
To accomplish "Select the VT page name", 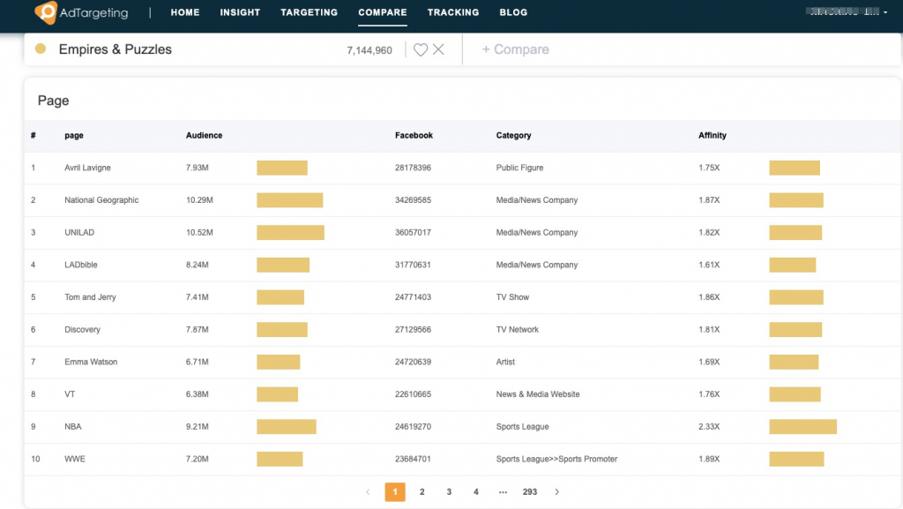I will click(70, 393).
